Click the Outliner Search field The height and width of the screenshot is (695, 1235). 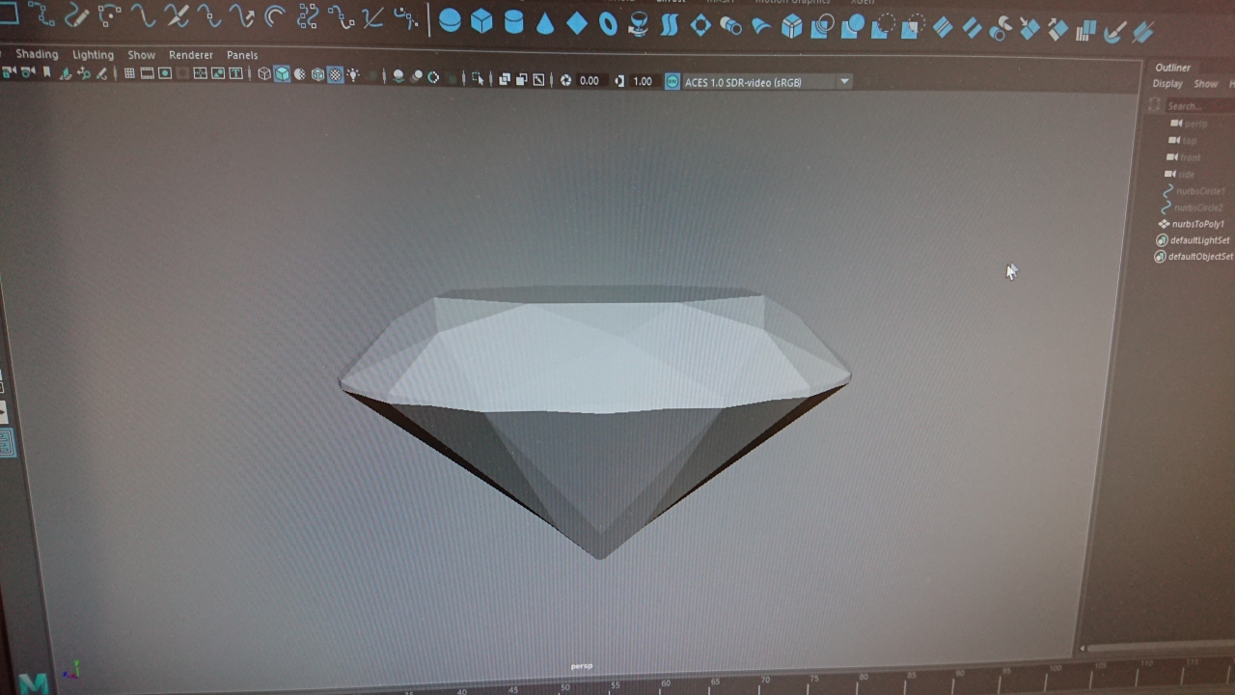[1199, 106]
